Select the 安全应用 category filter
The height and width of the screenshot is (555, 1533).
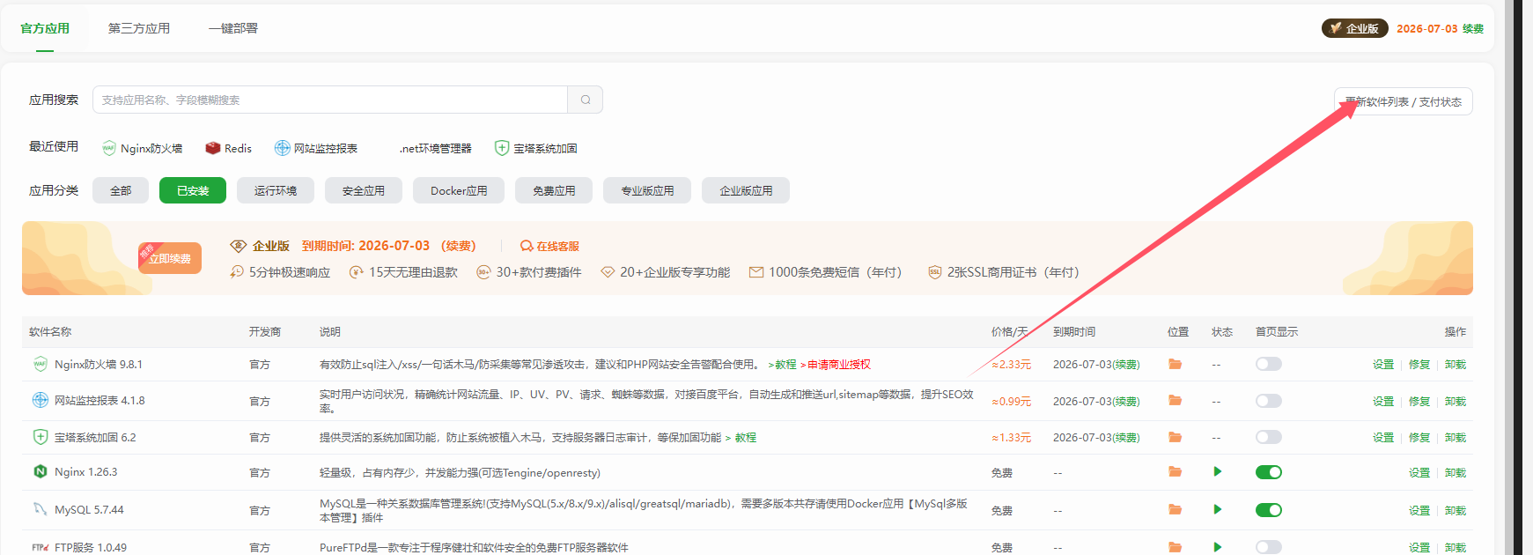364,190
